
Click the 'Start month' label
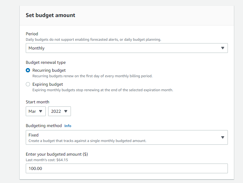click(x=37, y=102)
